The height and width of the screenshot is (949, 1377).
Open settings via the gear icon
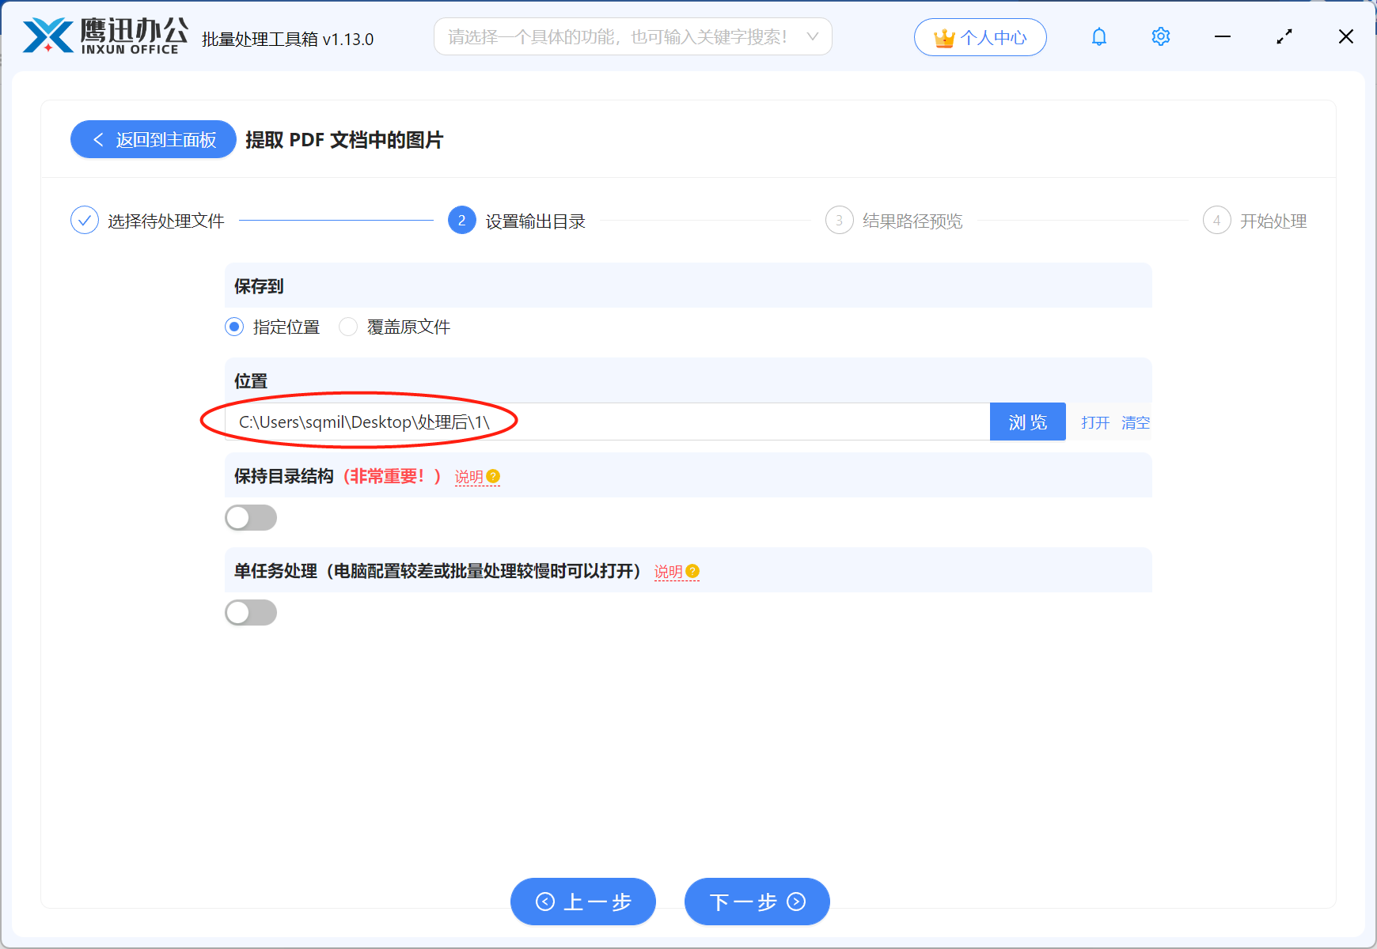click(x=1160, y=36)
